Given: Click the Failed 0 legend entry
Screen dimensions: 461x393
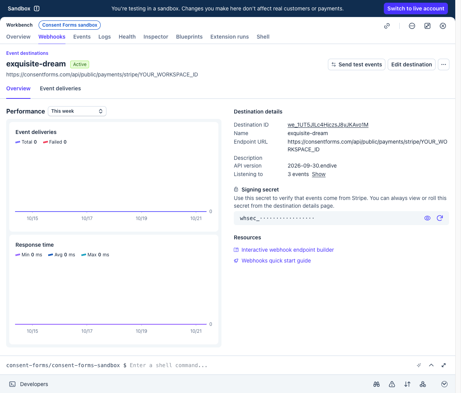Looking at the screenshot, I should point(55,142).
